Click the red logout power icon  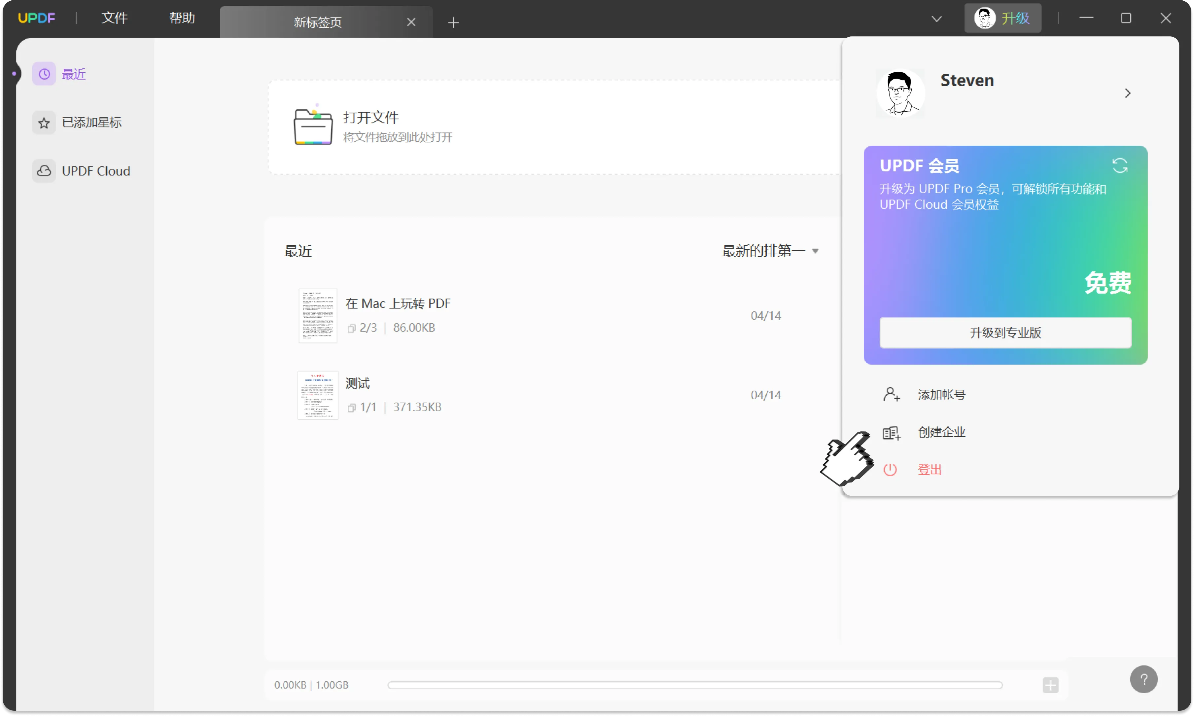pos(890,469)
